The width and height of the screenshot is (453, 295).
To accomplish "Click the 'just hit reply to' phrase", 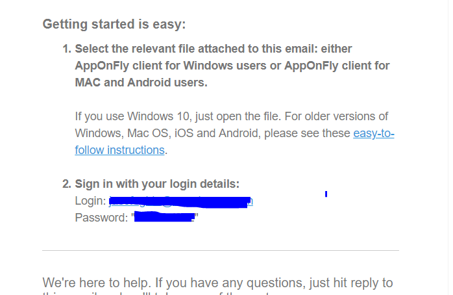I will (349, 283).
